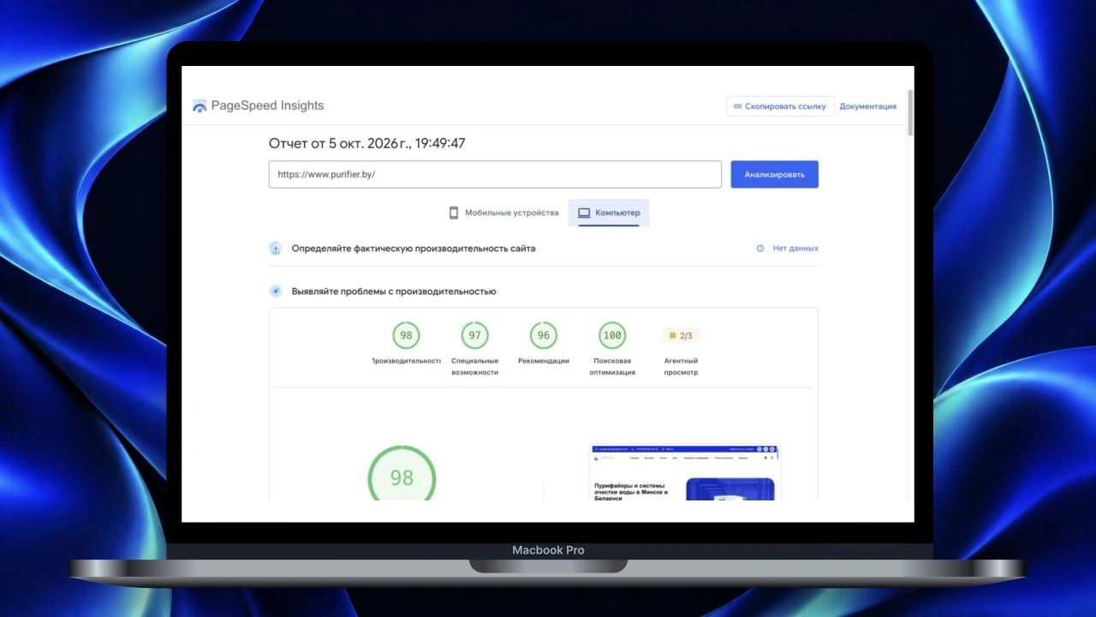
Task: Click the 100 "Поисковая оптимизация" score gauge
Action: point(612,335)
